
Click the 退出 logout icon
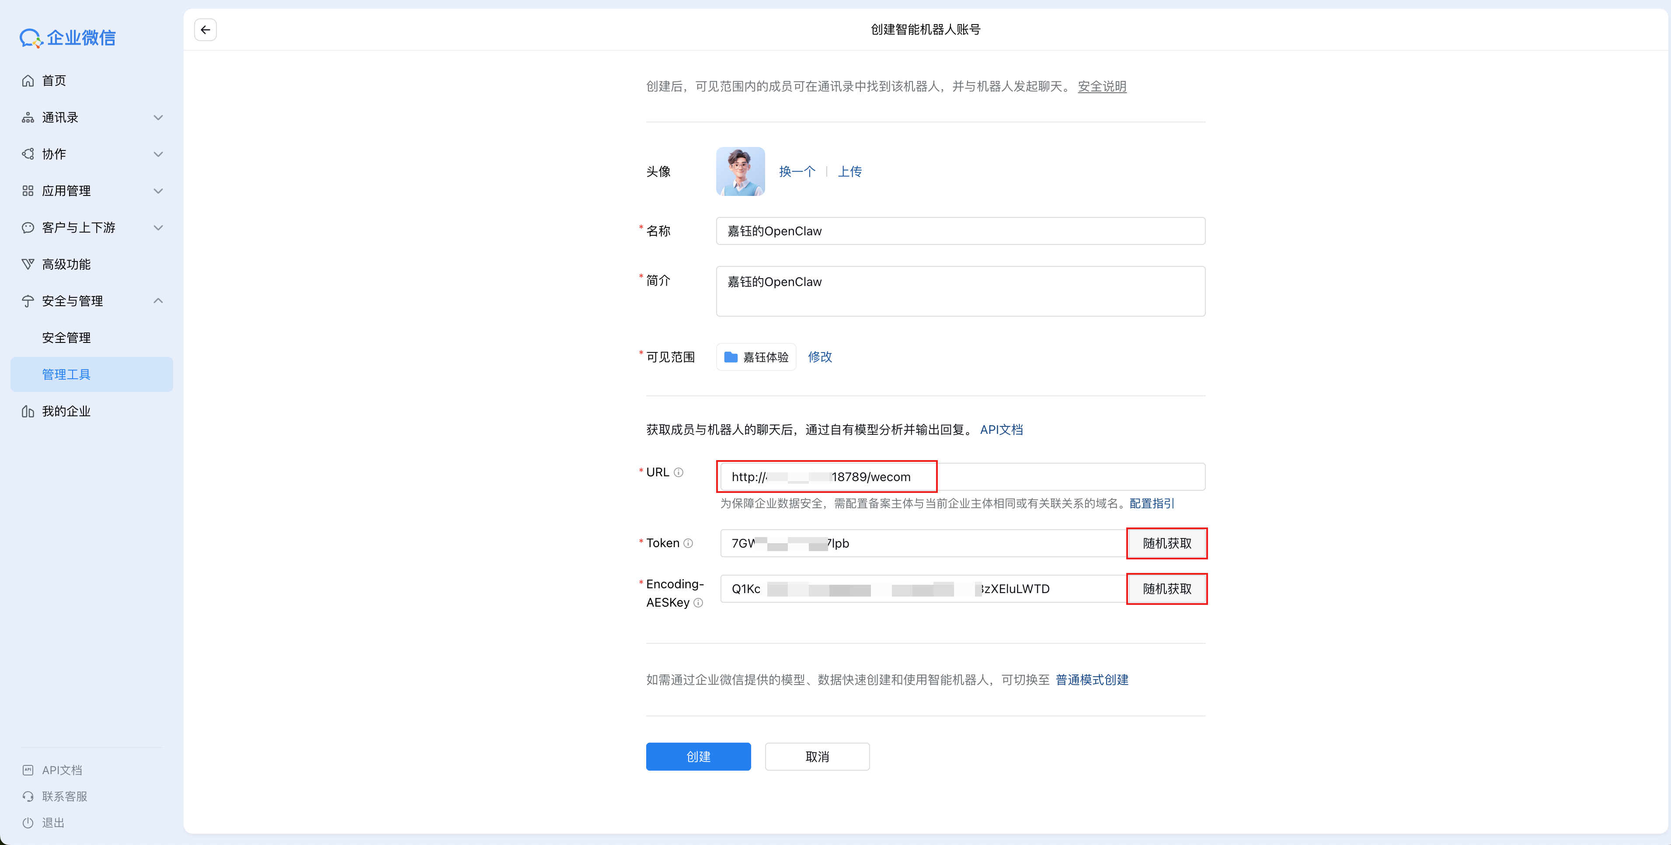click(28, 823)
